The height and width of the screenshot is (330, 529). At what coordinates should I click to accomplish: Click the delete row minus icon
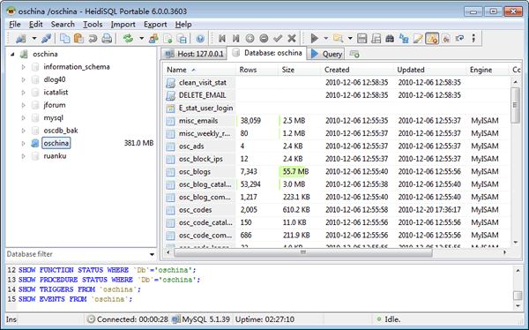pyautogui.click(x=264, y=39)
